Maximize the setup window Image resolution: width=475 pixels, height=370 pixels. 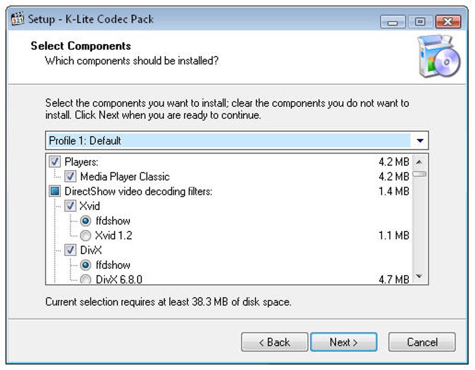pyautogui.click(x=420, y=22)
